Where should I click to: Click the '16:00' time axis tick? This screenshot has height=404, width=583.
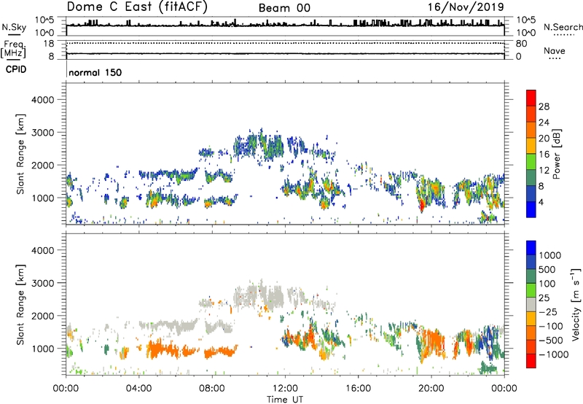coord(358,389)
